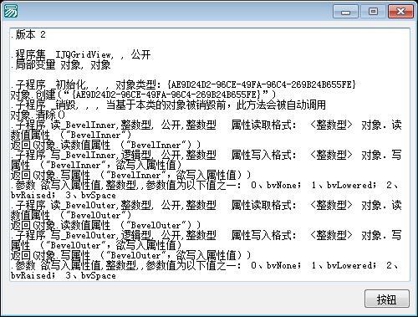
Task: Click the 易 application icon in title bar
Action: pos(10,11)
